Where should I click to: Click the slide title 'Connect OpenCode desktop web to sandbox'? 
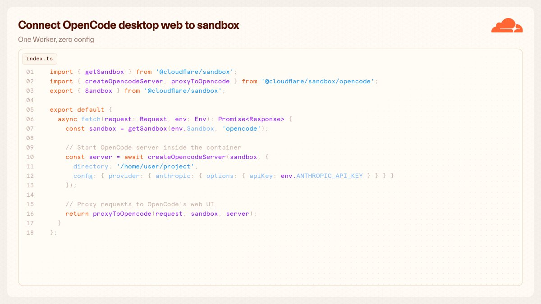pos(128,25)
